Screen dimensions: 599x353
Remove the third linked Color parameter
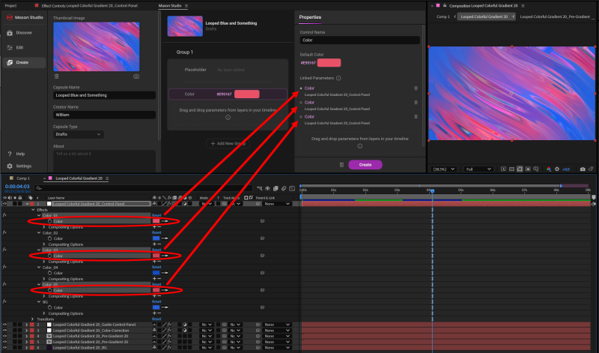point(416,117)
